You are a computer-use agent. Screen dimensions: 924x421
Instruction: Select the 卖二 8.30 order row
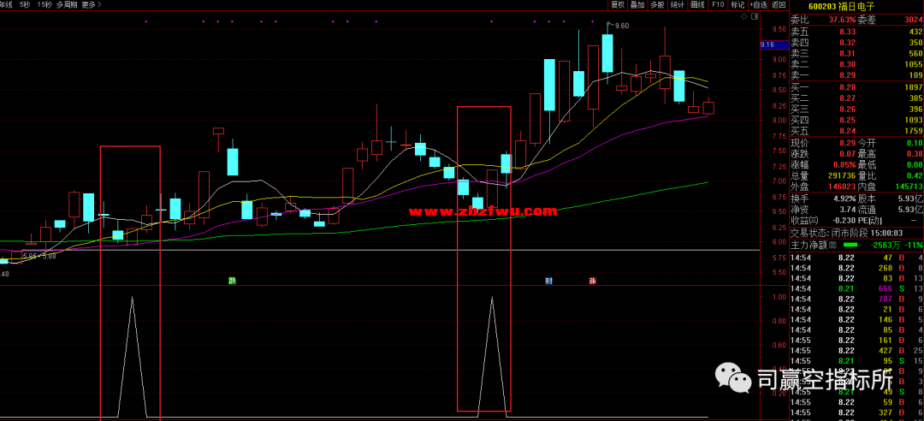coord(856,64)
